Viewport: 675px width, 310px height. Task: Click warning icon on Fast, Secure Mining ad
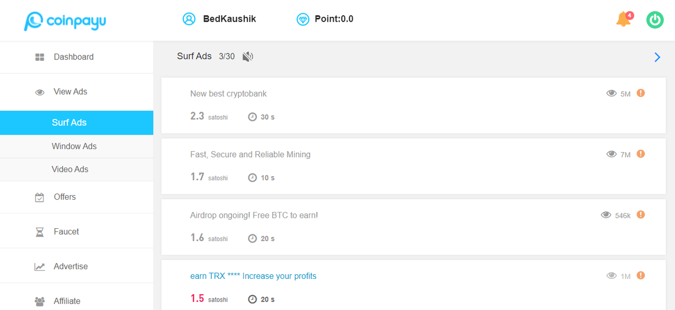641,154
